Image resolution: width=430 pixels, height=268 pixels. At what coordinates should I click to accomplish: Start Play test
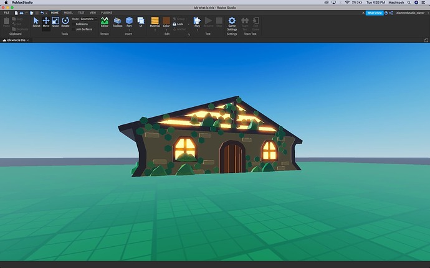point(197,22)
